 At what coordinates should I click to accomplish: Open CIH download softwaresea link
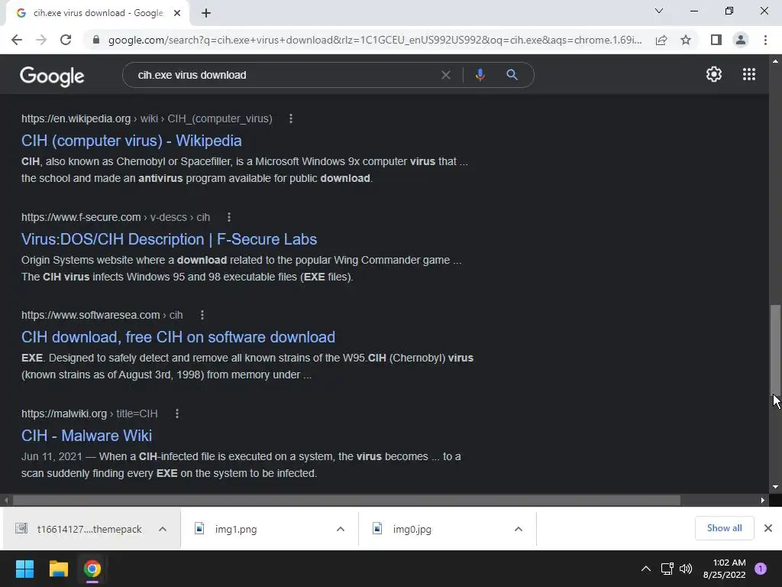[x=178, y=337]
